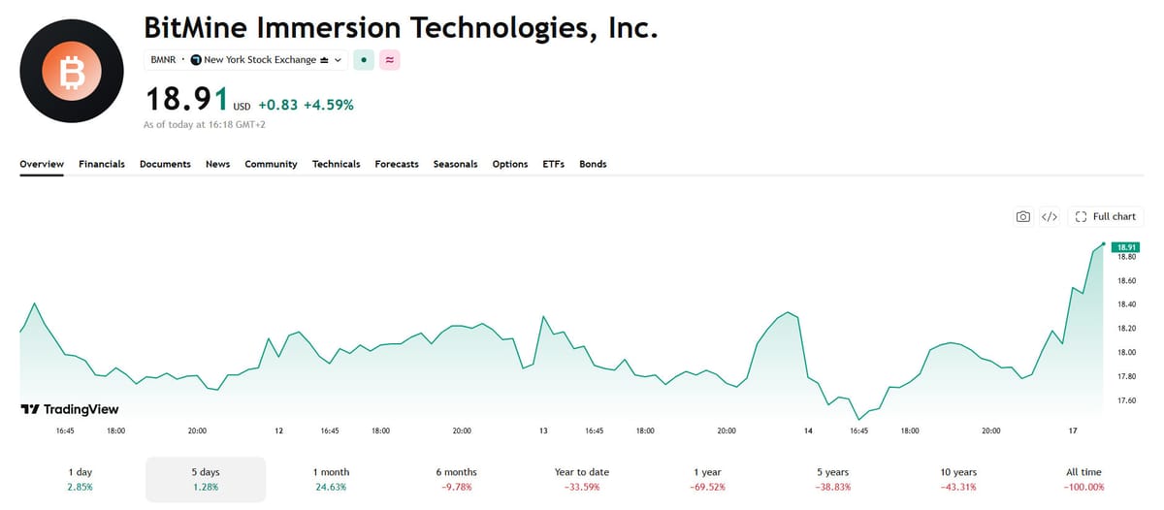Select the 6 months time range
The image size is (1164, 510).
456,479
